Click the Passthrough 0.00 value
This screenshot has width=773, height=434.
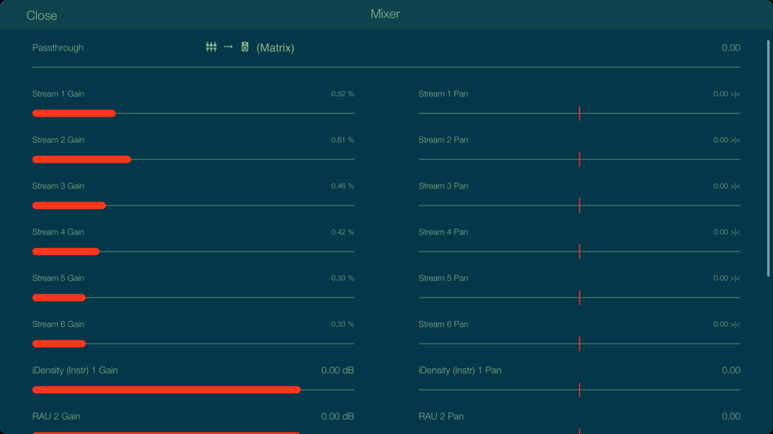[731, 48]
